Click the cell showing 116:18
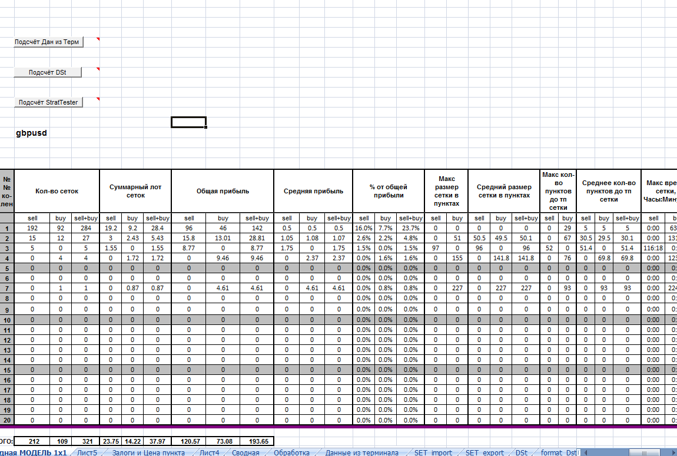677x456 pixels. [x=653, y=248]
